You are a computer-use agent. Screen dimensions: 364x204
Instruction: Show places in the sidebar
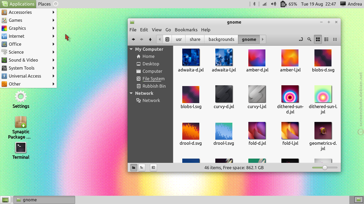coord(134,168)
